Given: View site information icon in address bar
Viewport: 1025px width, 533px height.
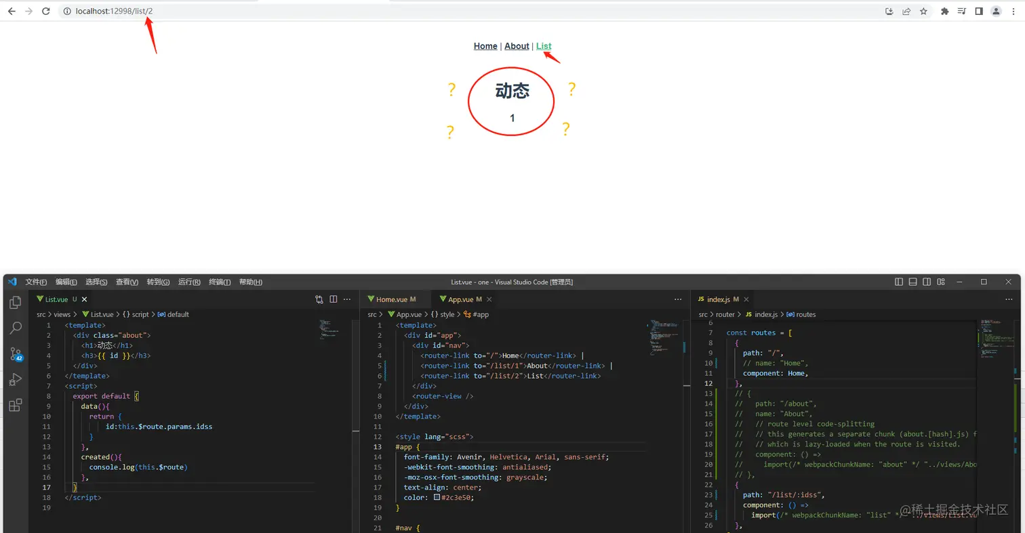Looking at the screenshot, I should click(67, 12).
